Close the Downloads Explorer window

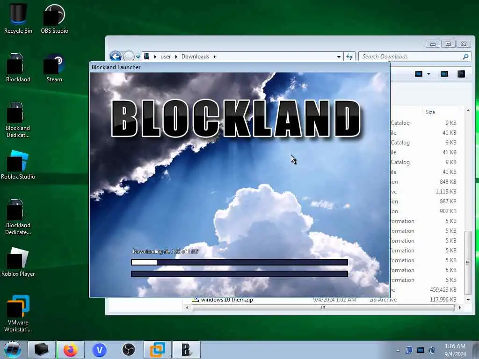[x=464, y=44]
